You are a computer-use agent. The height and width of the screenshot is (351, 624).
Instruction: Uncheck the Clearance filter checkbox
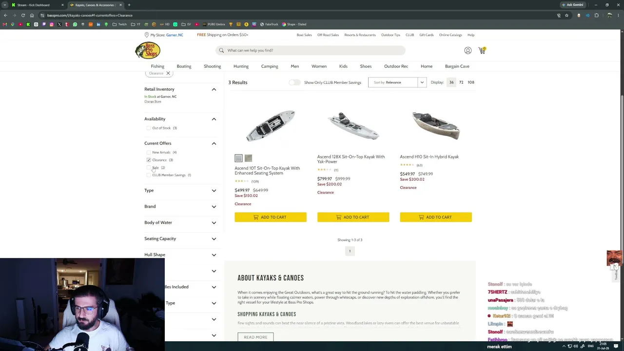pyautogui.click(x=149, y=160)
